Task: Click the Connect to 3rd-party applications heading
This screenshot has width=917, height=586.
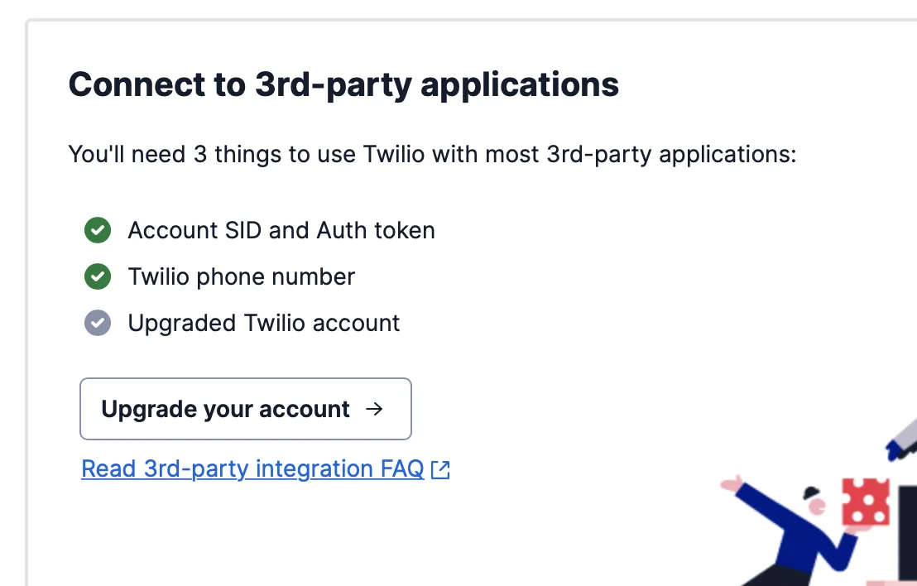Action: coord(343,84)
